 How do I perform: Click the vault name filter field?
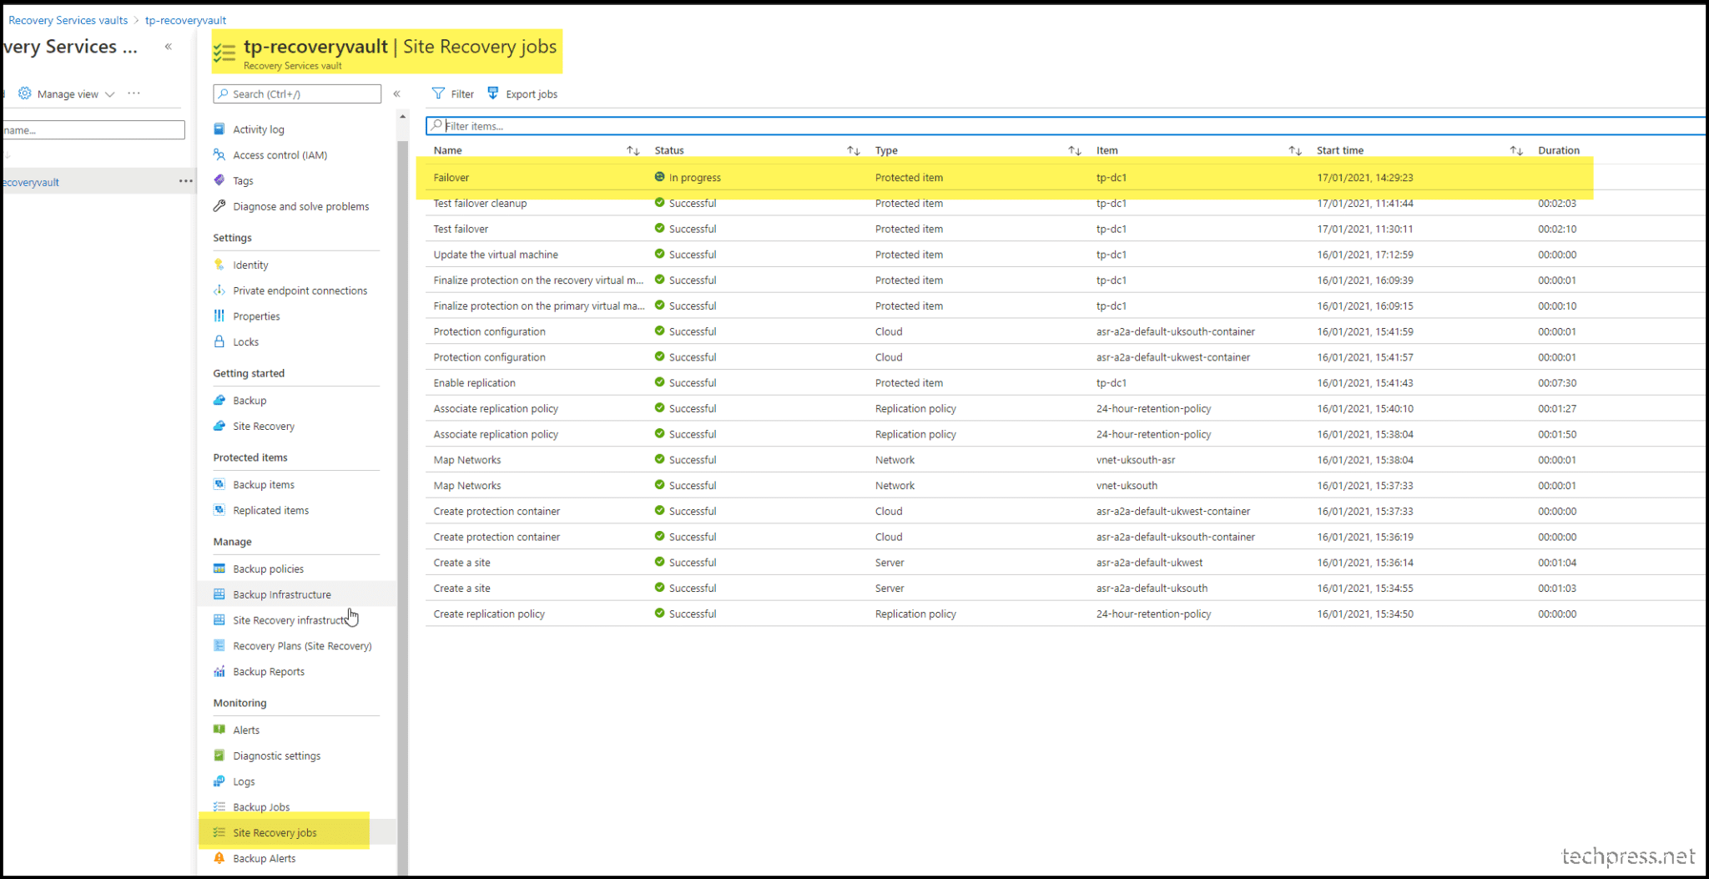click(x=93, y=129)
